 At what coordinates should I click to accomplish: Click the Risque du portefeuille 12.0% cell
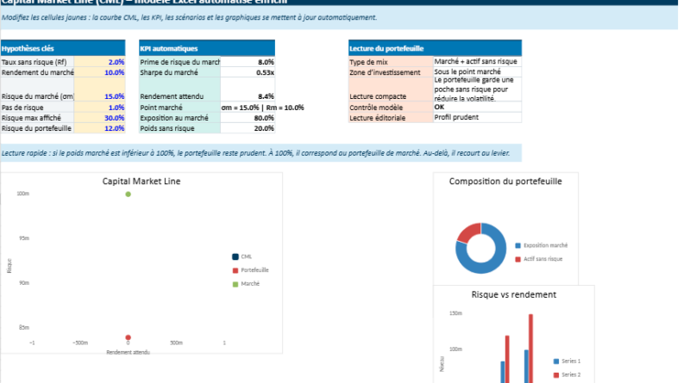point(100,128)
